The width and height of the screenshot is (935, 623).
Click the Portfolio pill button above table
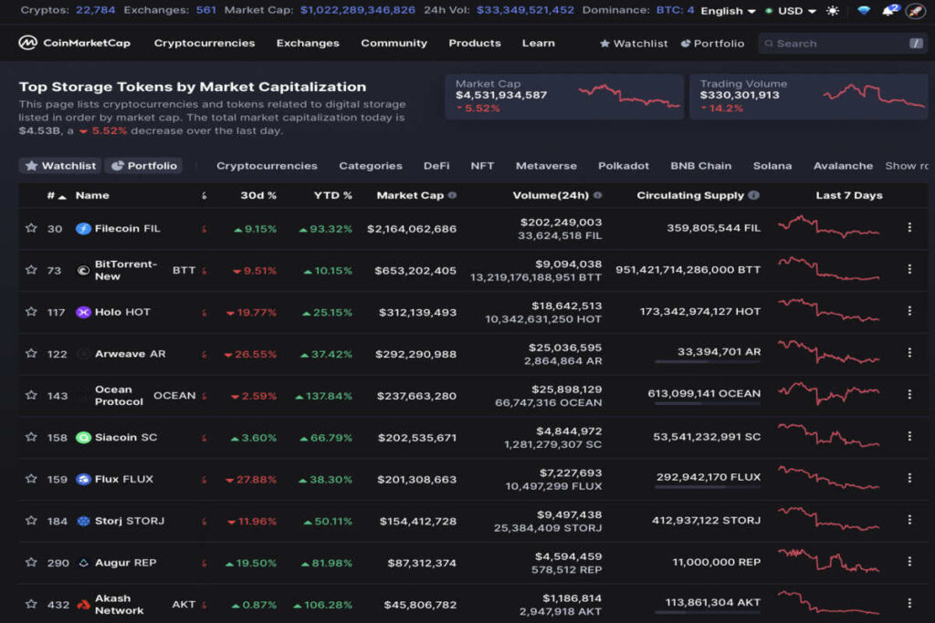(x=143, y=166)
